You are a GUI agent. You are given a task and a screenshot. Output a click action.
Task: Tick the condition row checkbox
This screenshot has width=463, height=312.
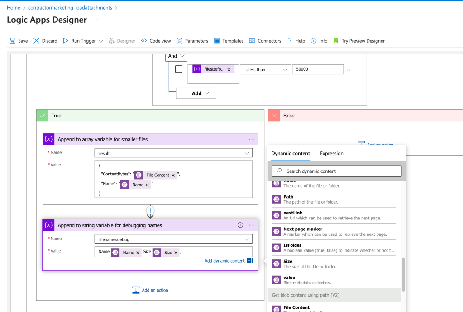[x=179, y=69]
